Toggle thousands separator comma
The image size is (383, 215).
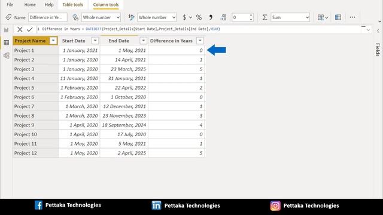211,17
